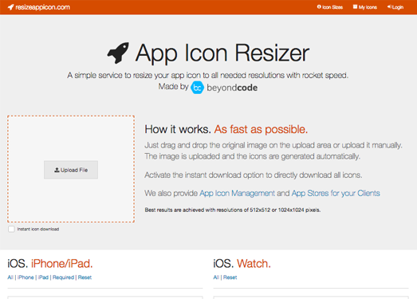Viewport: 417px width, 299px height.
Task: Click the dashed upload drop area
Action: 71,169
